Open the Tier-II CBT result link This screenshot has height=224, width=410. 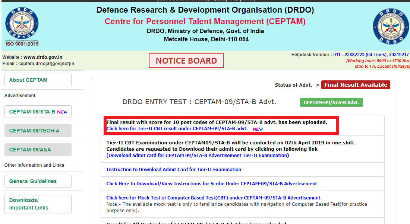coord(177,129)
